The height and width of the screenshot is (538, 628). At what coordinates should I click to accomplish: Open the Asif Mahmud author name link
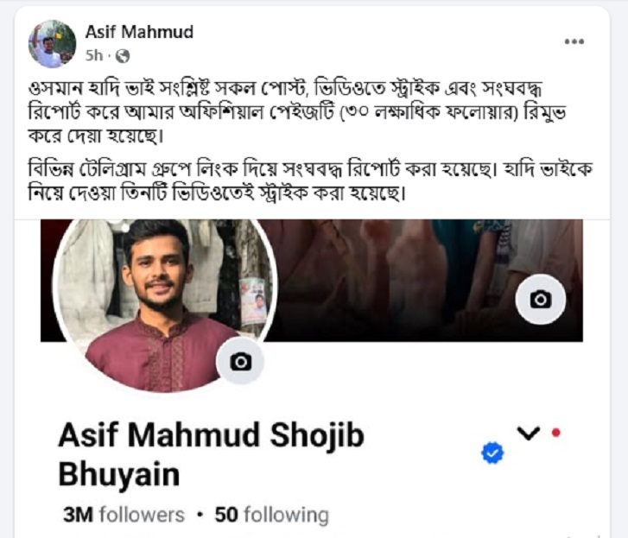pos(139,32)
